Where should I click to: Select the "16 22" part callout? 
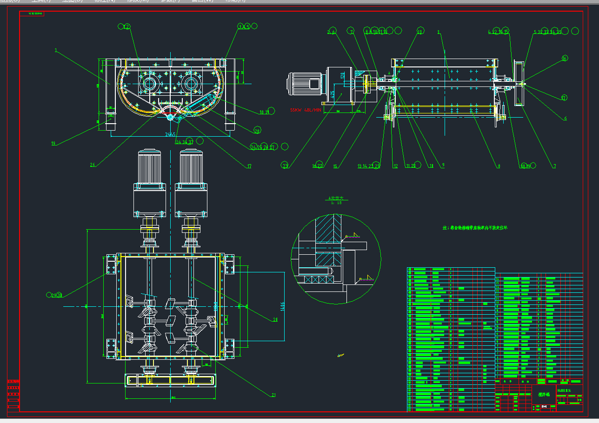(318, 165)
